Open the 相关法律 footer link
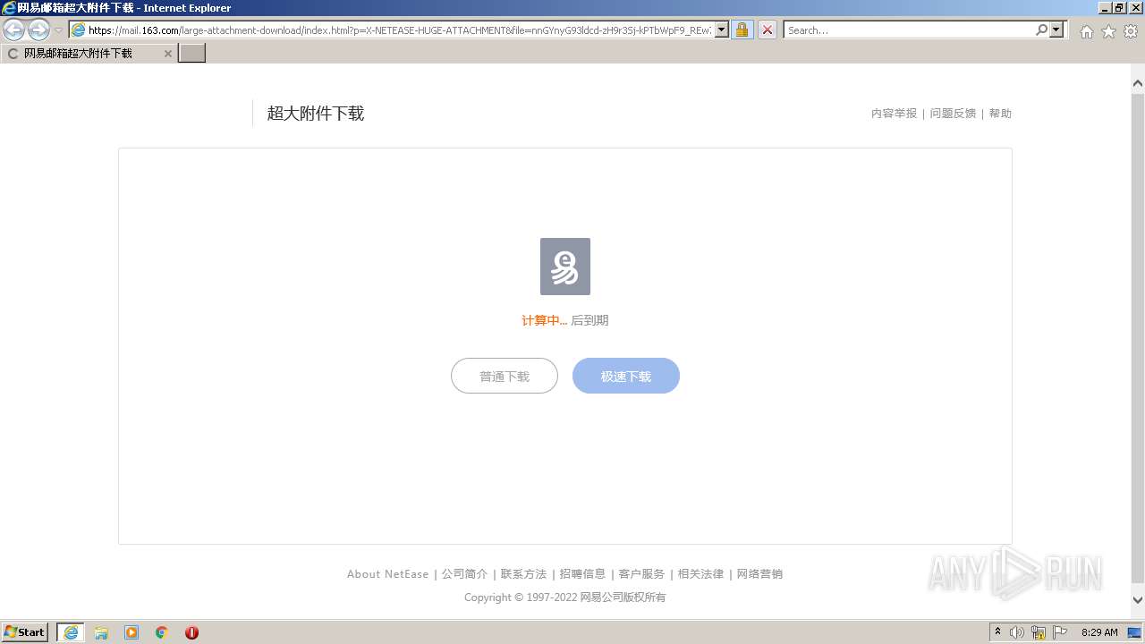1145x644 pixels. click(700, 574)
